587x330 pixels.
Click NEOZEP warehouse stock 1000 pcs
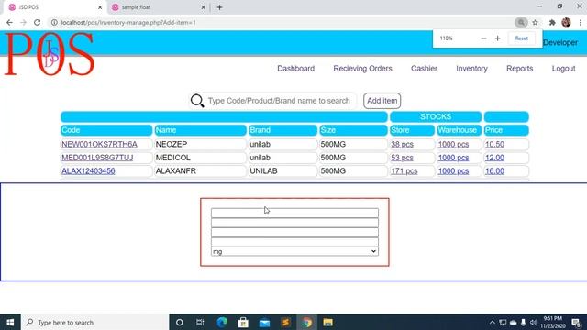coord(453,145)
